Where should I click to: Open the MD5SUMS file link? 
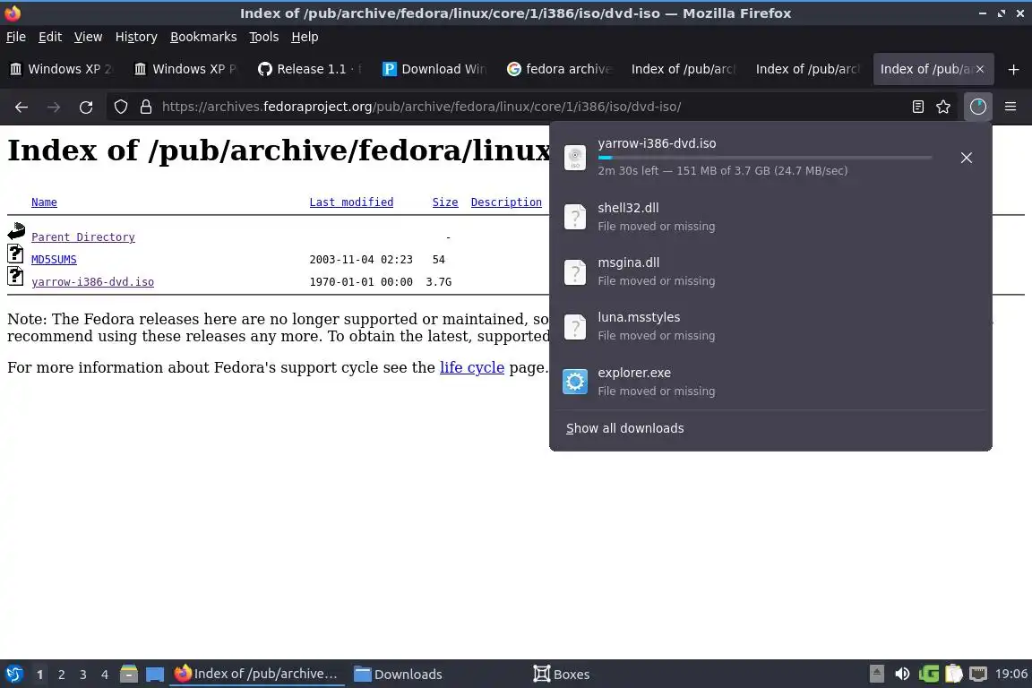point(54,260)
